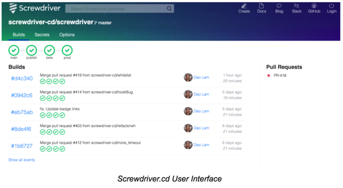This screenshot has height=188, width=343.
Task: Select the beta job status circle
Action: (x=49, y=50)
